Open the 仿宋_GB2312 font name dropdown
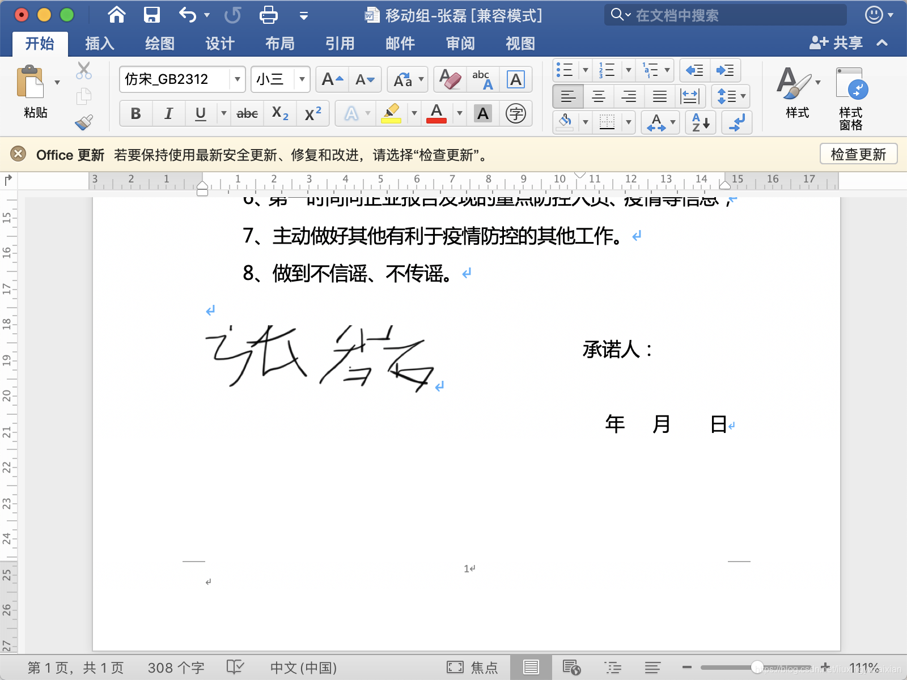The height and width of the screenshot is (680, 907). click(x=236, y=79)
